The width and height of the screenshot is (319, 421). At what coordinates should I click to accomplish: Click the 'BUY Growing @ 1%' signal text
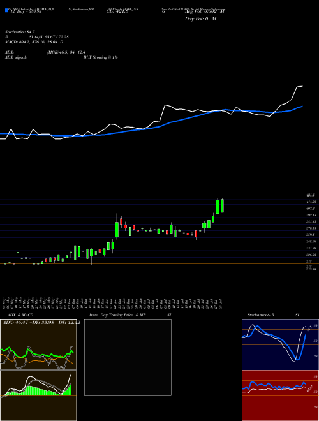100,57
